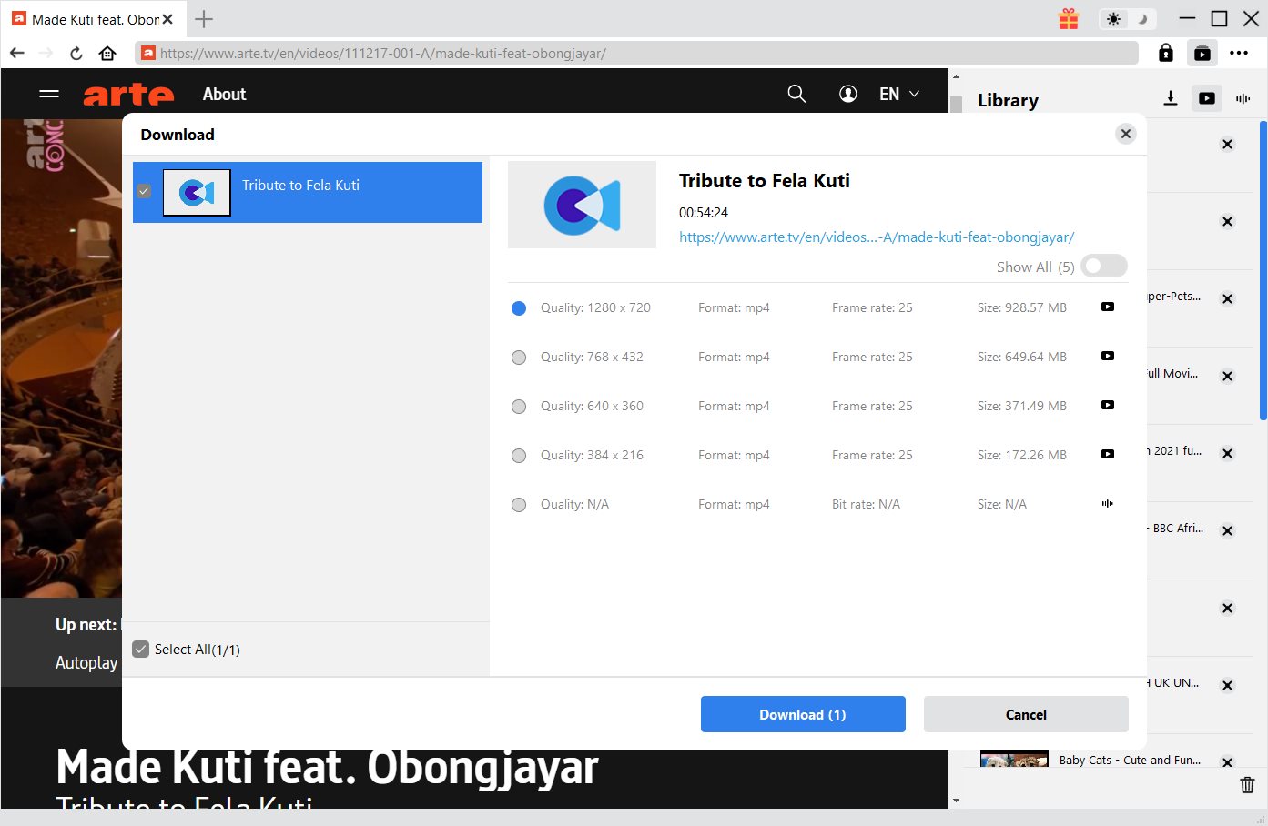Uncheck the Select All(1/1) checkbox
The width and height of the screenshot is (1268, 826).
tap(140, 649)
